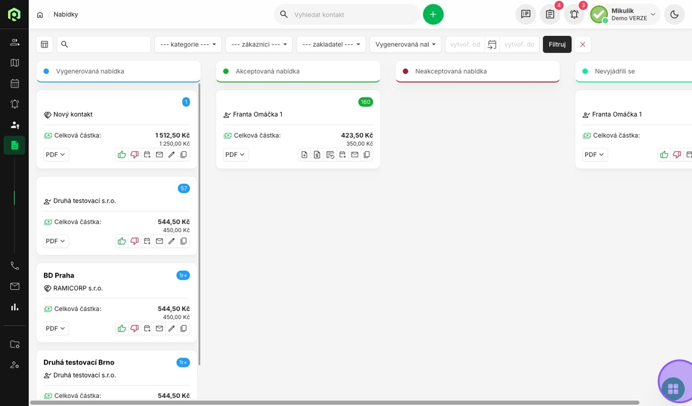Open the map icon in the left sidebar
Viewport: 692px width, 406px height.
point(15,63)
